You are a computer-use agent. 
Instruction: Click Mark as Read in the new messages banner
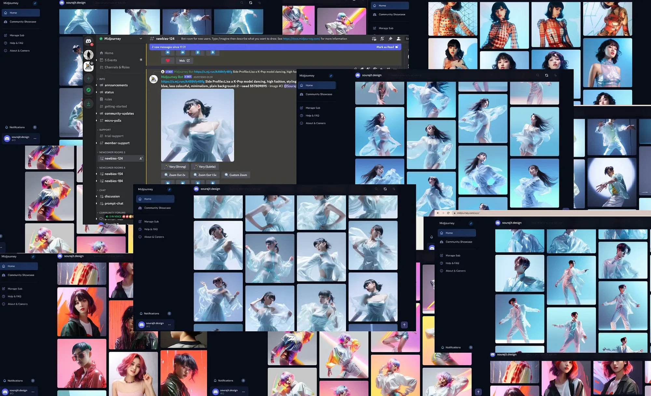[387, 47]
